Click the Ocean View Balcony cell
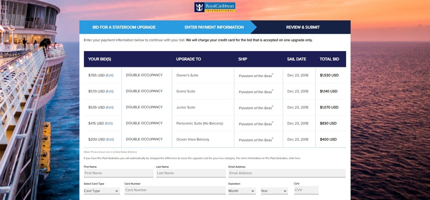430x200 pixels. [x=203, y=139]
